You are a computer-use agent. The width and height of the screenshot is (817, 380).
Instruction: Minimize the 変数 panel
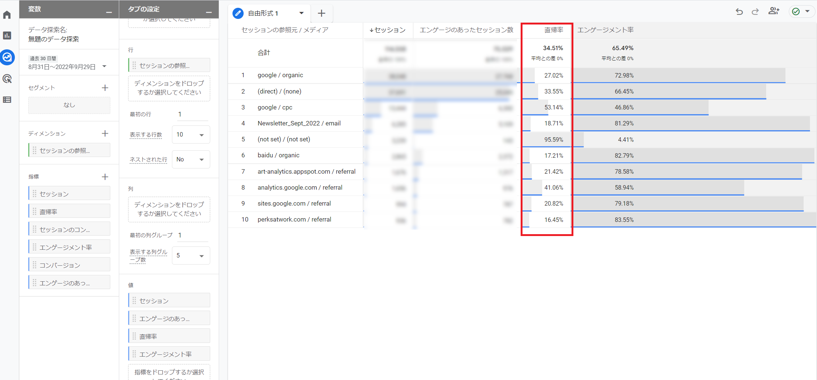109,12
